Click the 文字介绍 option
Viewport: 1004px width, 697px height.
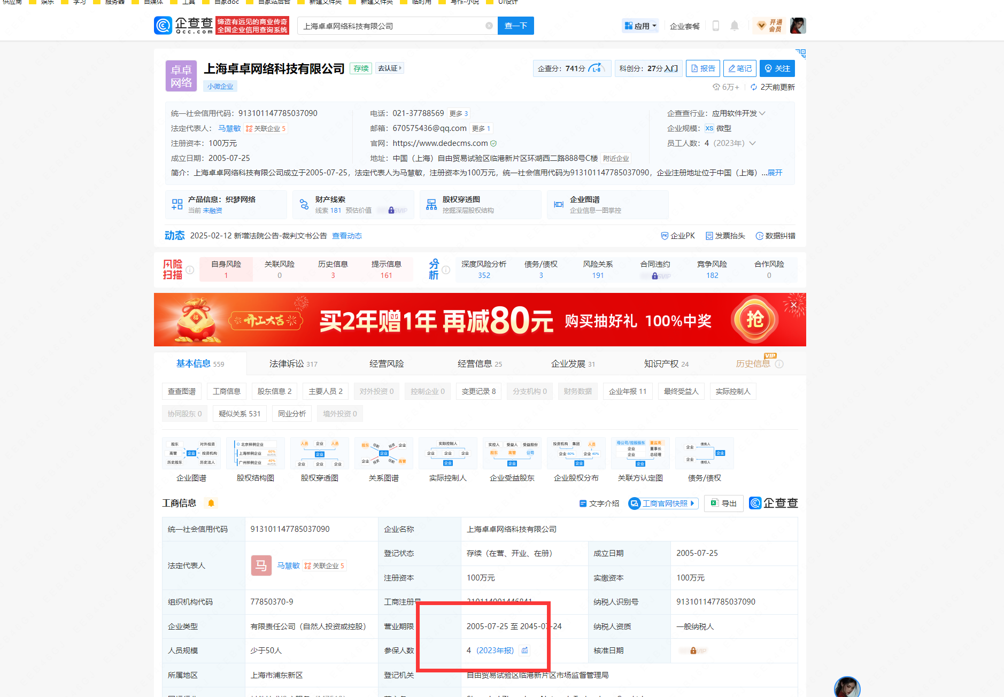click(599, 503)
